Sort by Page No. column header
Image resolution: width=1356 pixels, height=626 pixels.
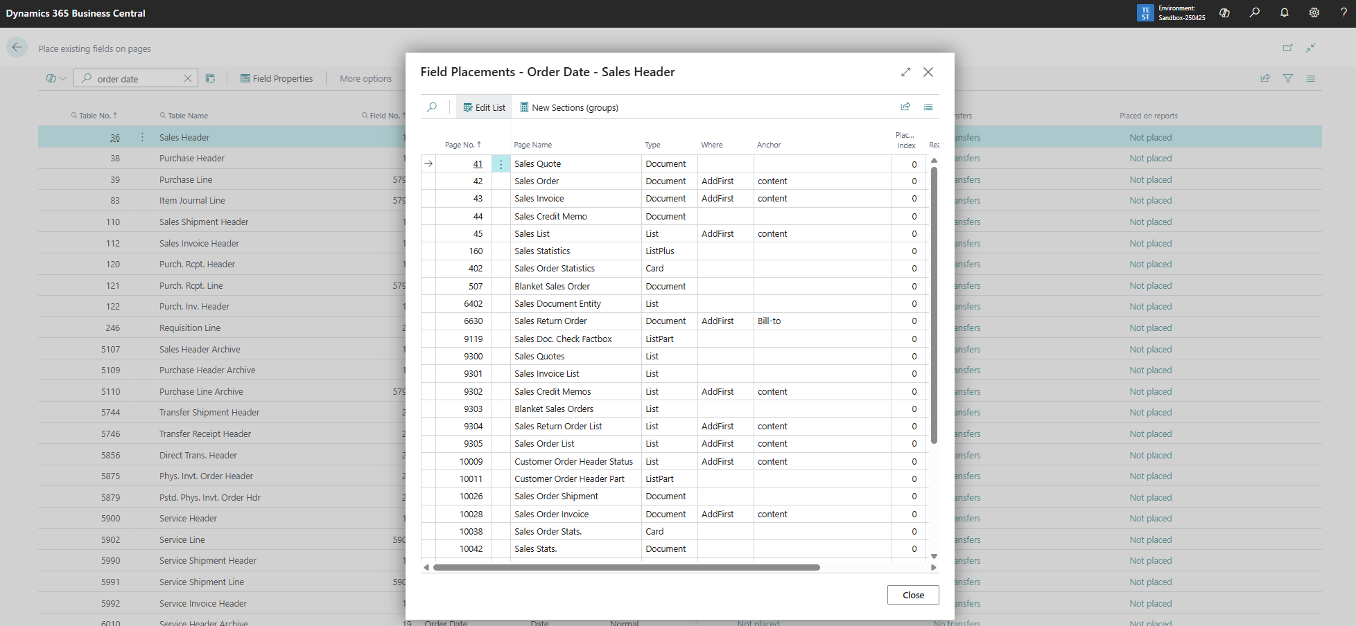point(462,145)
